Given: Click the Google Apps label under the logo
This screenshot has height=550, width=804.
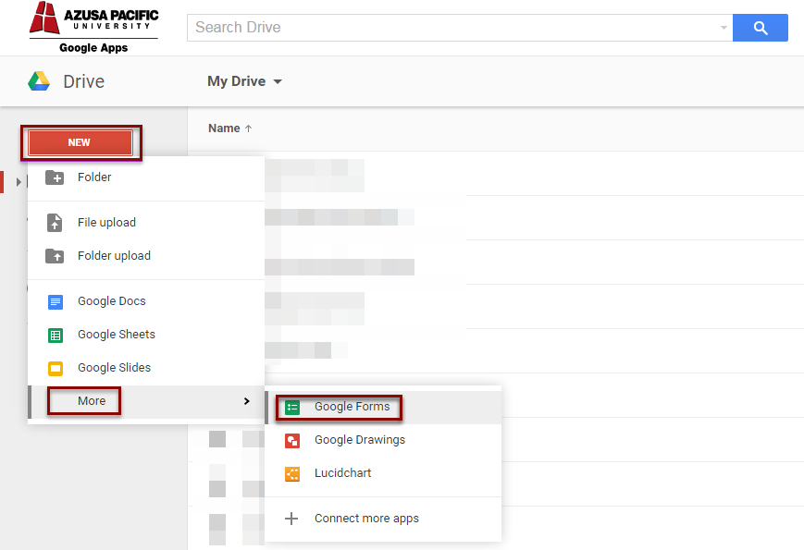Looking at the screenshot, I should click(x=93, y=48).
